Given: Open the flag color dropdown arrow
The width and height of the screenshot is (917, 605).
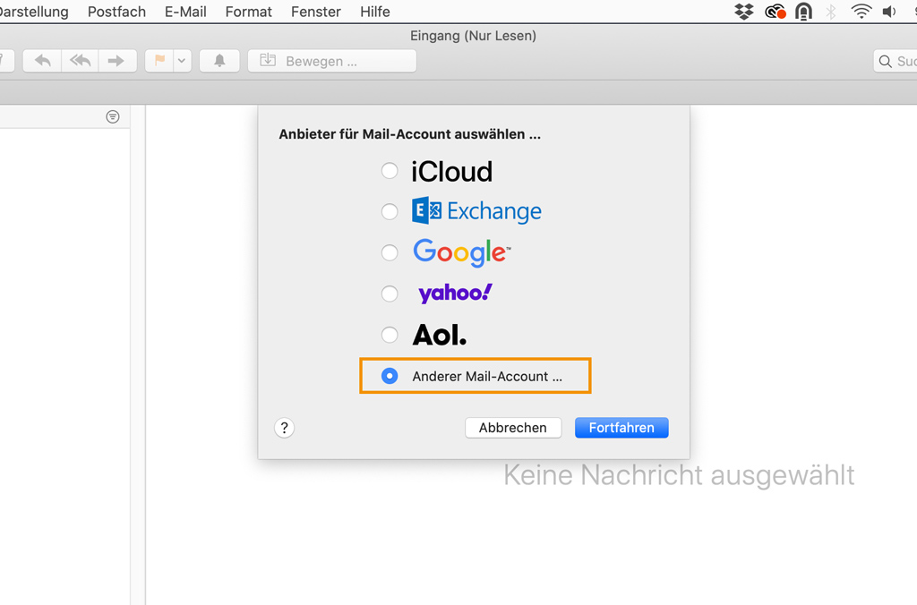Looking at the screenshot, I should tap(182, 61).
